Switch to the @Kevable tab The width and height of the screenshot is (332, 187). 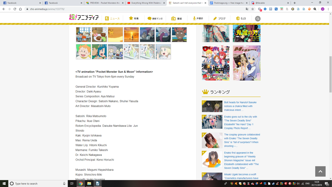(270, 3)
